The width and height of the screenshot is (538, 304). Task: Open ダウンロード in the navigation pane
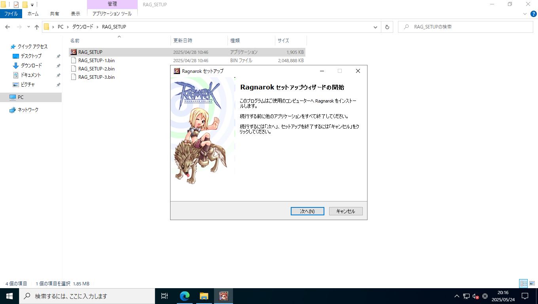point(31,66)
